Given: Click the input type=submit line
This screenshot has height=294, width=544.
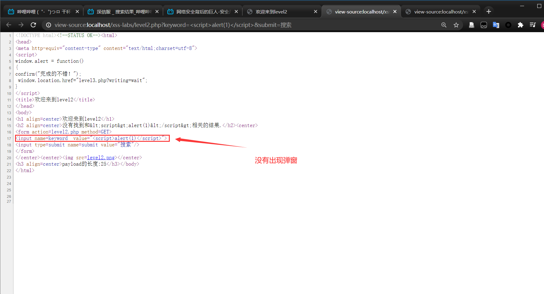Looking at the screenshot, I should (x=77, y=145).
